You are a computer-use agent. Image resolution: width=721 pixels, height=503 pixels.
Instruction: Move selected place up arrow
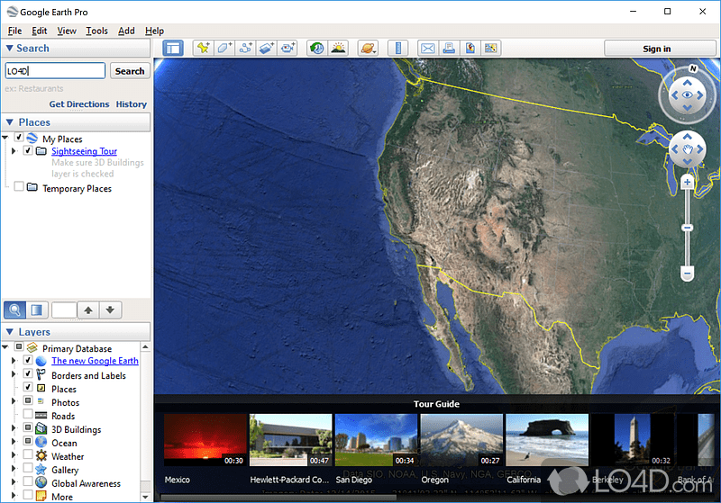tap(88, 310)
